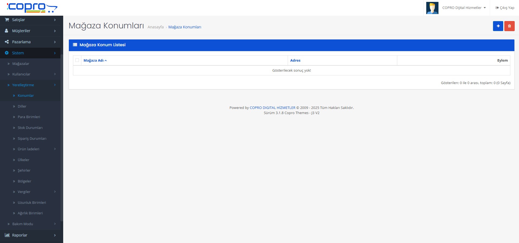
Task: Expand the Ürün İadeleri submenu
Action: (x=28, y=149)
